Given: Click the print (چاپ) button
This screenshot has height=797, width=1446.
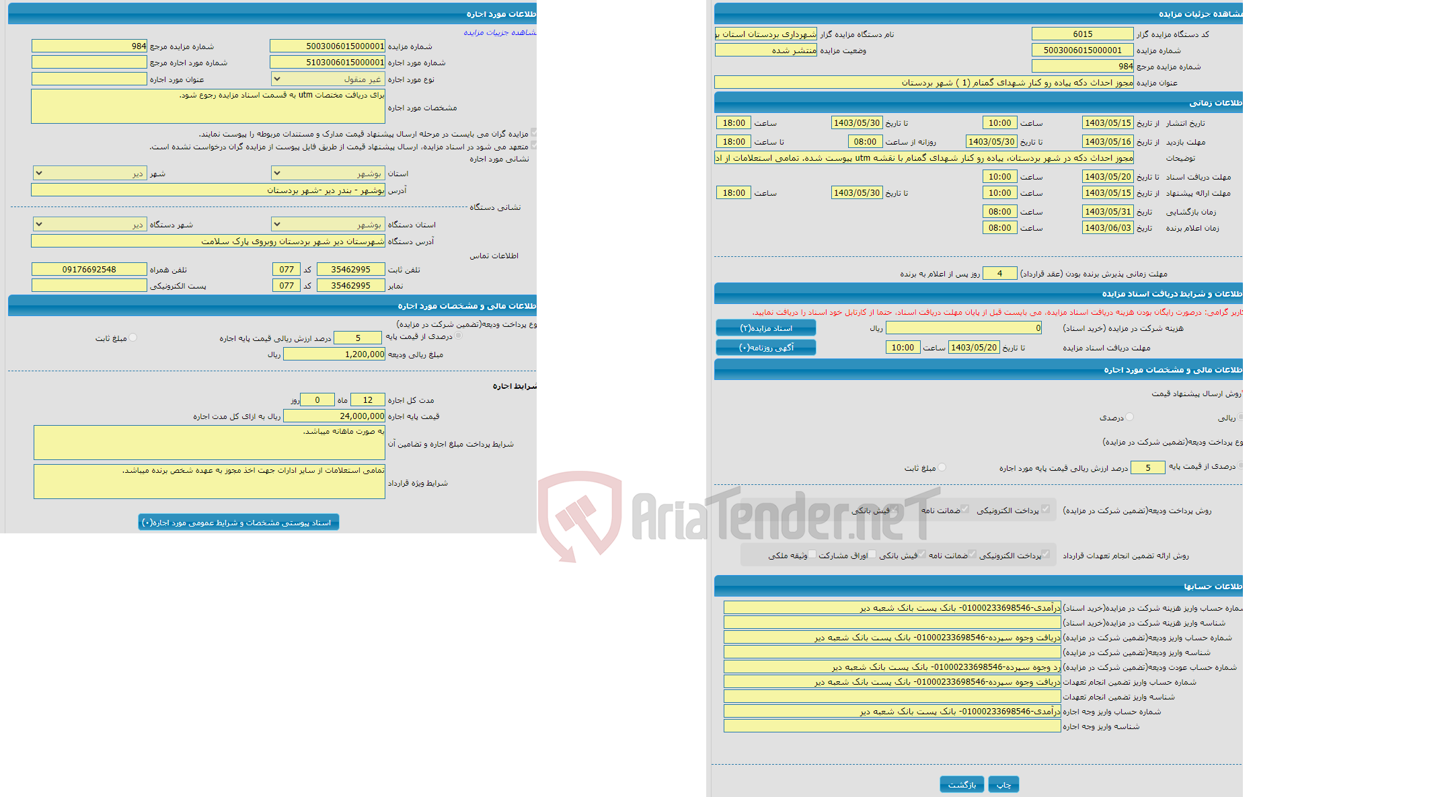Looking at the screenshot, I should (x=1005, y=780).
